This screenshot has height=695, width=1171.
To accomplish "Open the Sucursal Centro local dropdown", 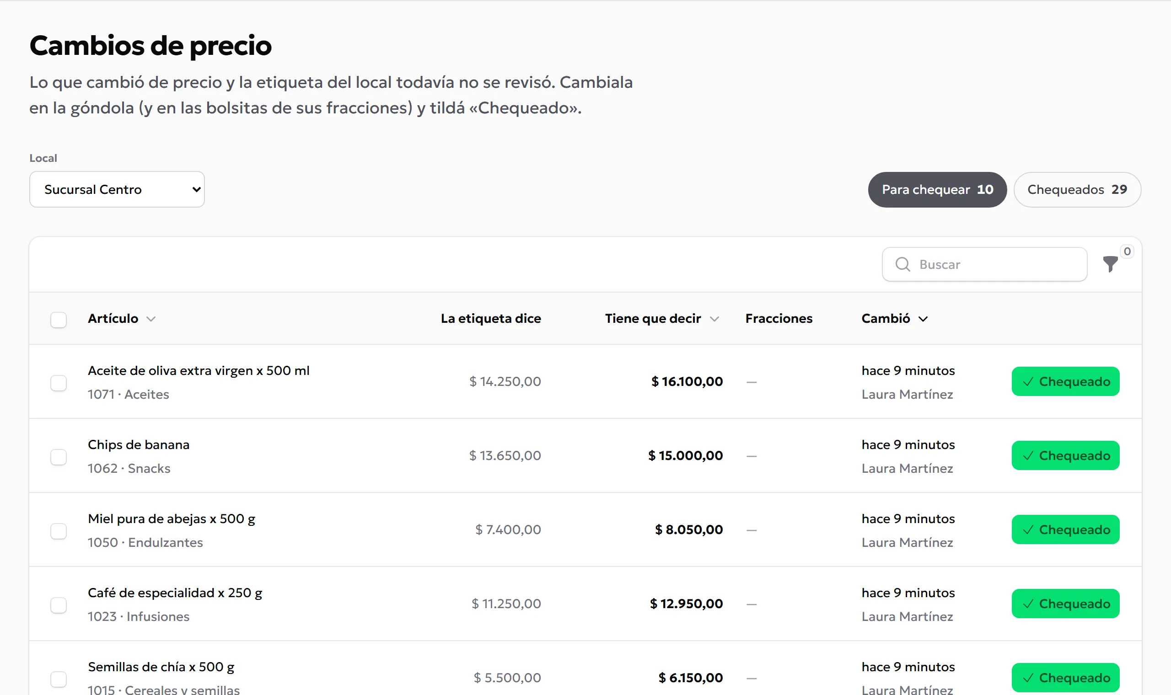I will click(117, 189).
